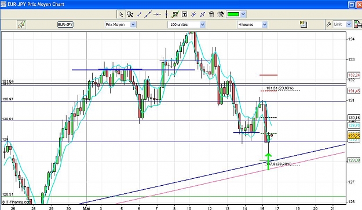
Task: Click the 128,08 price label on axis
Action: (354, 160)
